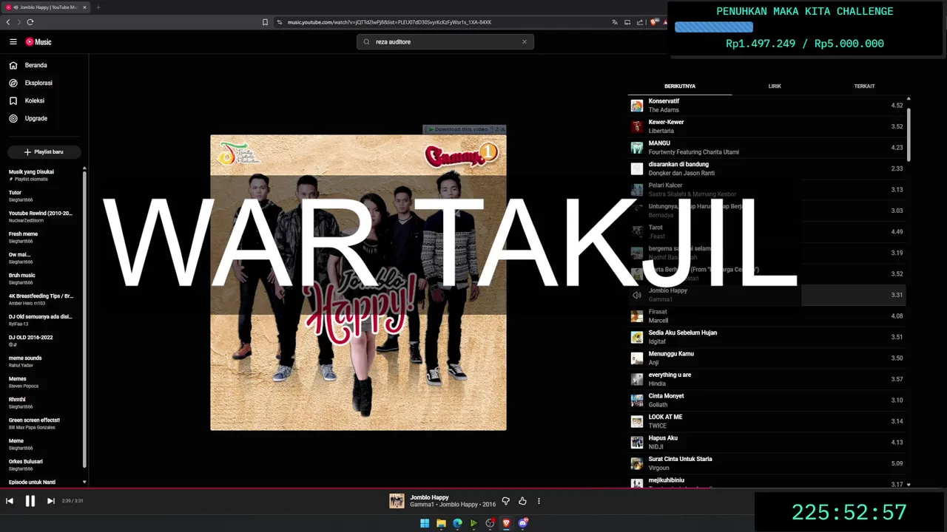Open Discord from the taskbar
The image size is (947, 532).
click(x=523, y=523)
